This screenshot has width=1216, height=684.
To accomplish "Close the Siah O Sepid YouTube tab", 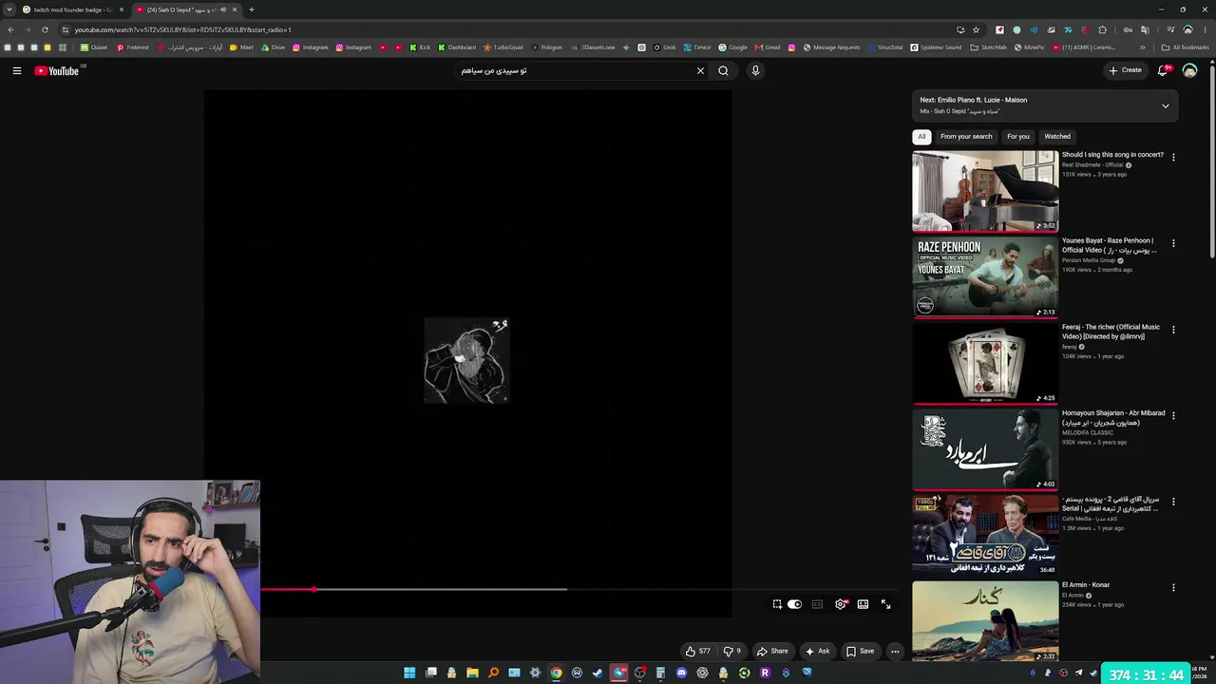I will 235,9.
